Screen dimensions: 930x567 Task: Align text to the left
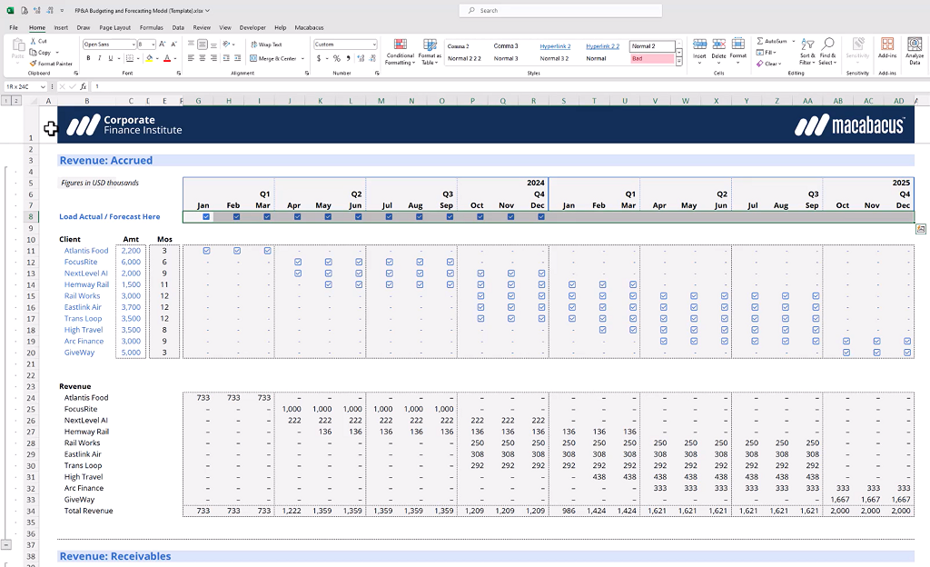(x=191, y=58)
